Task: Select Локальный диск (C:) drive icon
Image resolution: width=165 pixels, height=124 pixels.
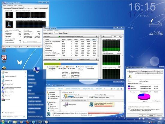Action: coord(65,96)
